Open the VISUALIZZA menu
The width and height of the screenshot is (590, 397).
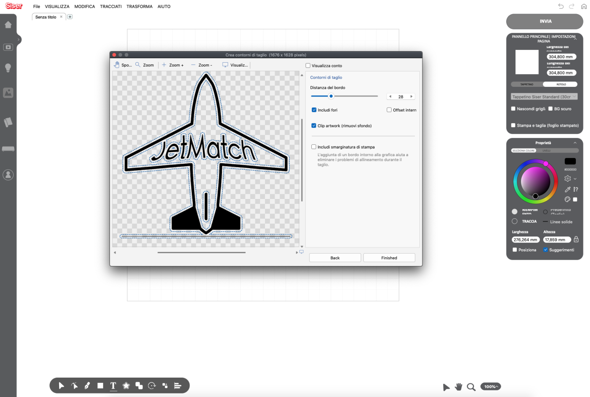click(x=57, y=7)
